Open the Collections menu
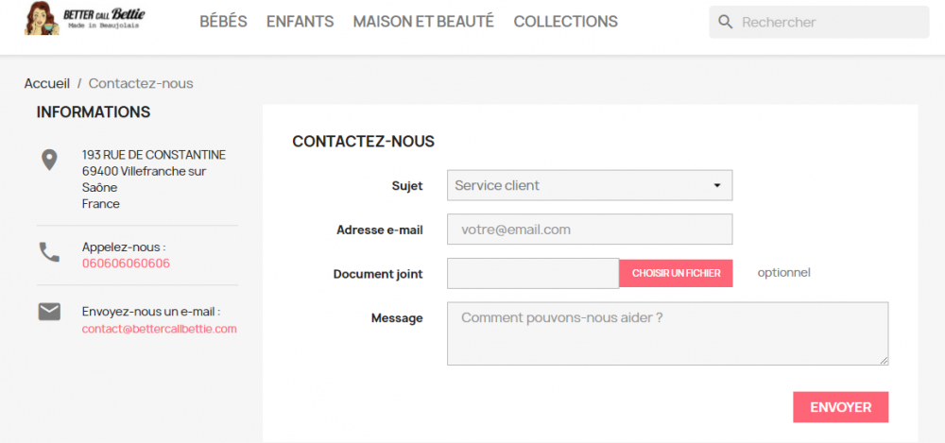 coord(565,22)
